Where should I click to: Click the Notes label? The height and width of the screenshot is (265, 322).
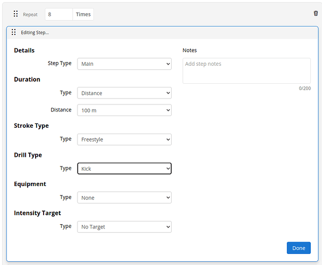190,50
